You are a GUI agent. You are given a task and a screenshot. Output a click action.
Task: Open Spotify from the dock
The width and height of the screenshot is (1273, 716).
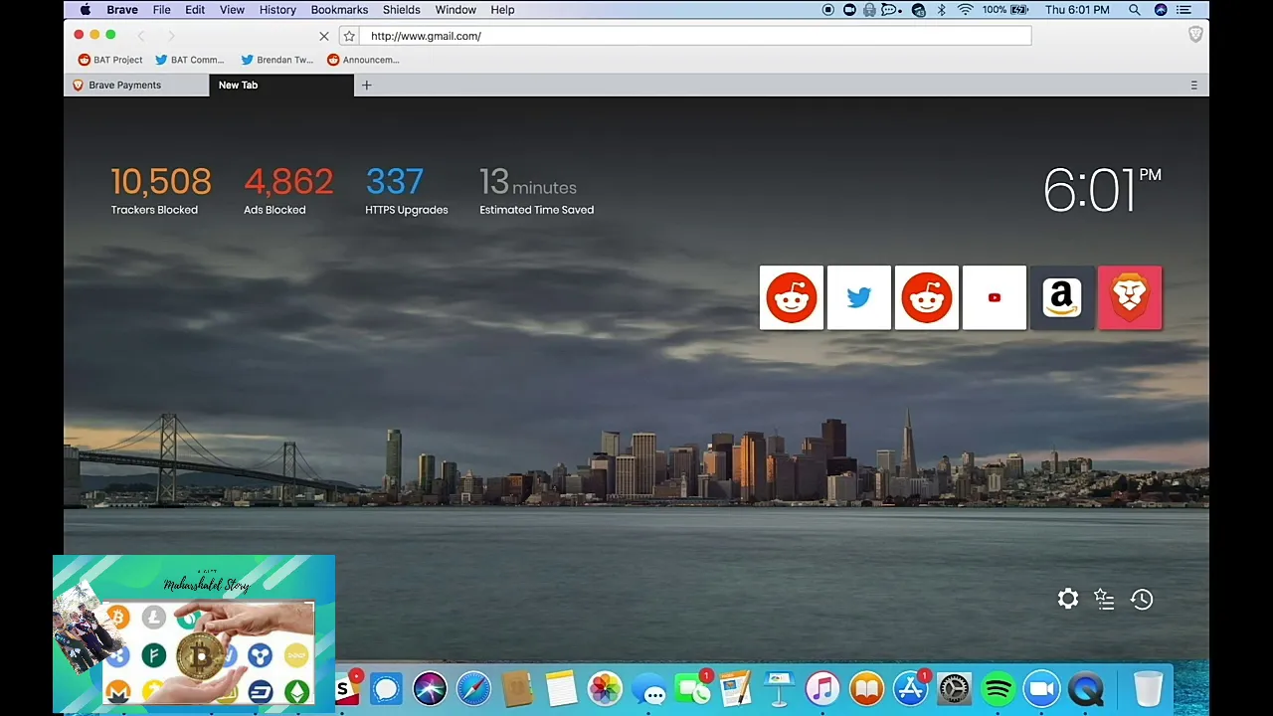tap(998, 688)
